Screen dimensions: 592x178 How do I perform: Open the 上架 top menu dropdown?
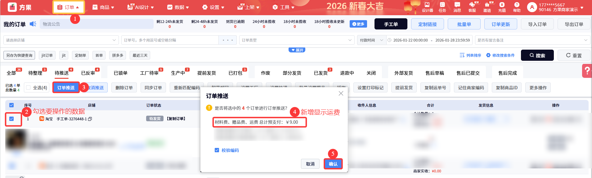(249, 7)
